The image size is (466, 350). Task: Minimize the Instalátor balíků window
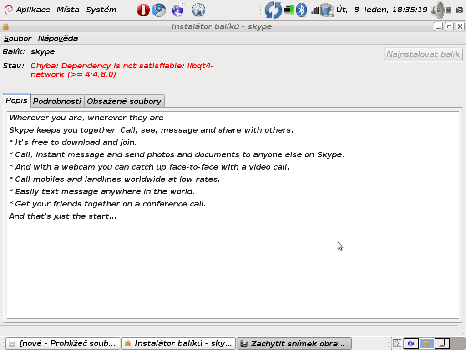click(x=438, y=26)
